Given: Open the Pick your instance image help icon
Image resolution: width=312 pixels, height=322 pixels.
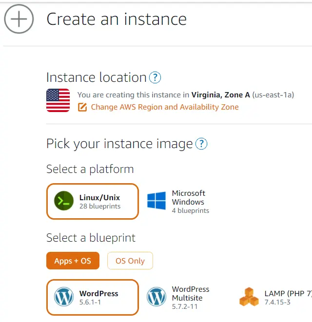Looking at the screenshot, I should (x=201, y=144).
